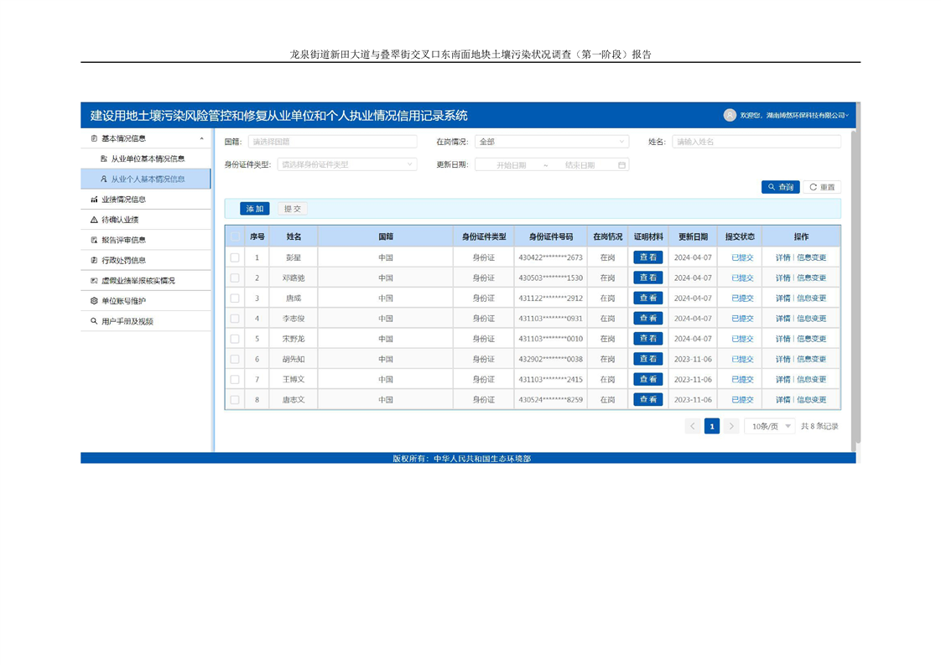Open 从业单位基本情况信息 in sidebar

click(148, 158)
